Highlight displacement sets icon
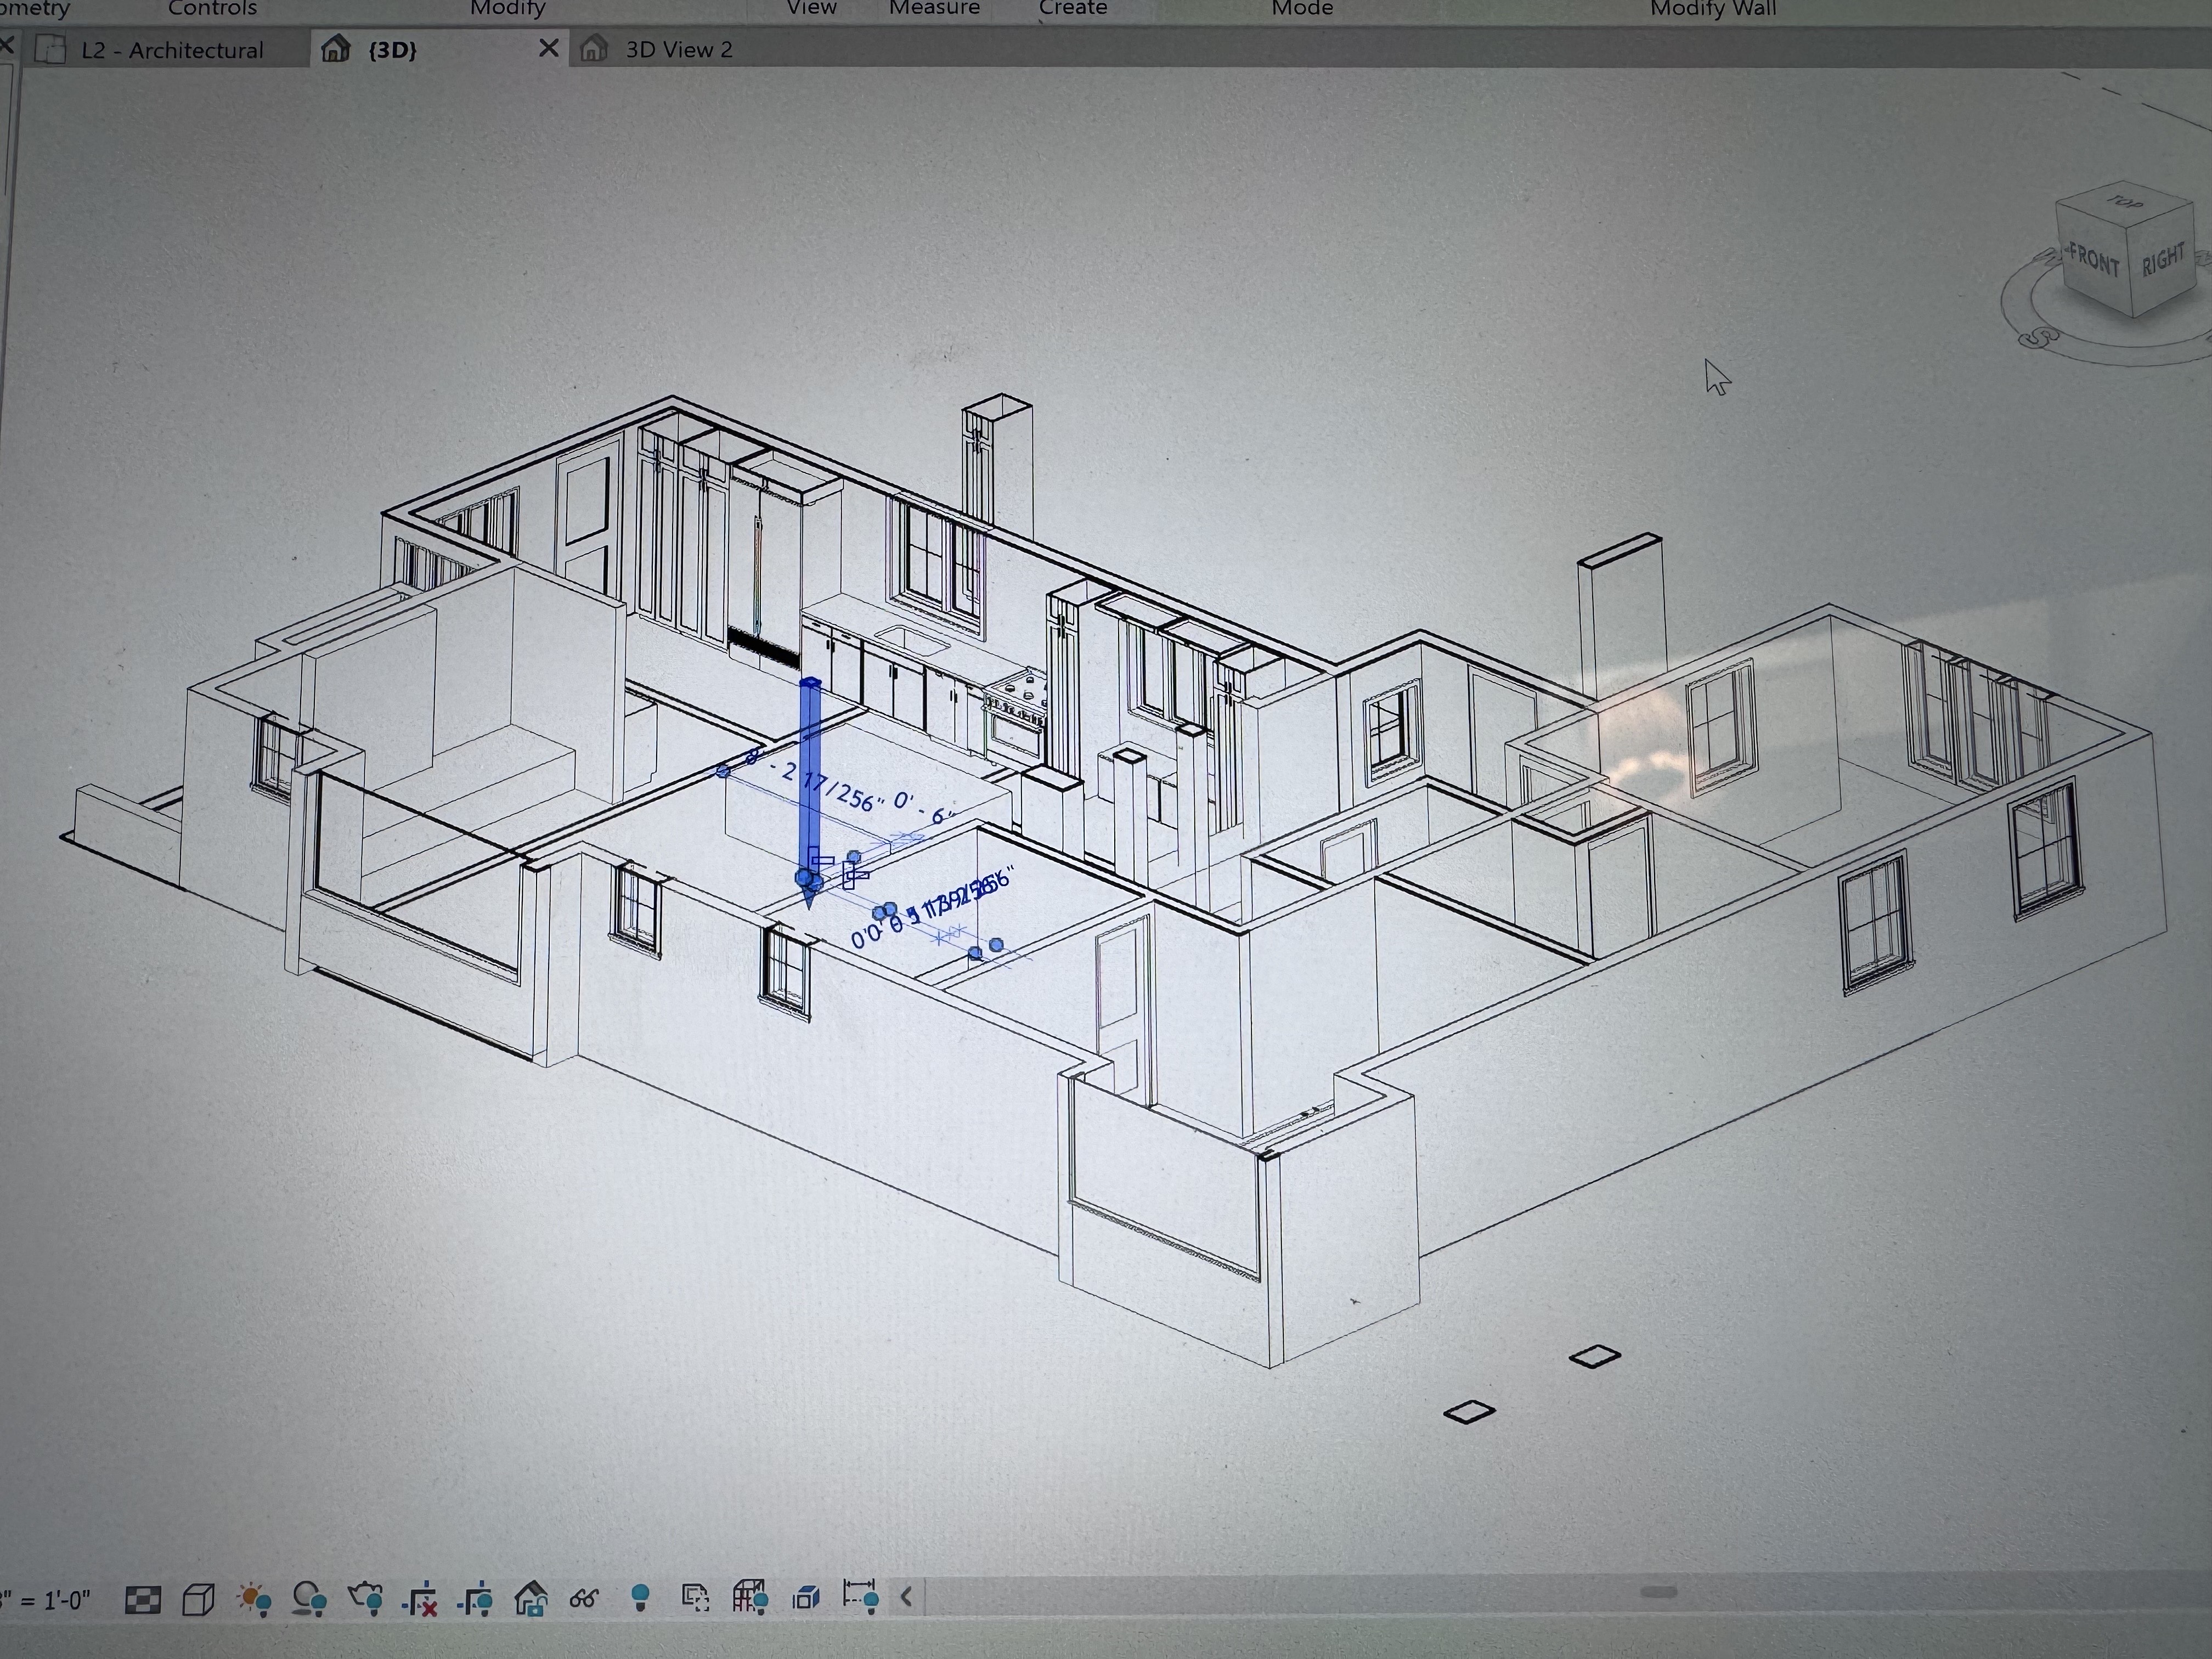 pyautogui.click(x=805, y=1598)
